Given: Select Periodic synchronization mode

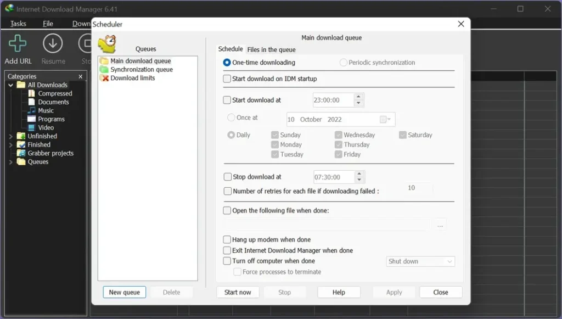Looking at the screenshot, I should (343, 62).
